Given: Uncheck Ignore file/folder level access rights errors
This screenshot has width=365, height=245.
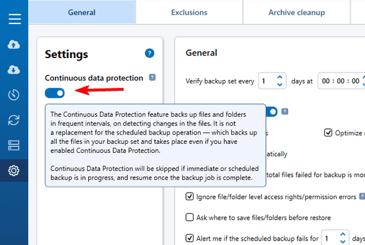Looking at the screenshot, I should (190, 196).
